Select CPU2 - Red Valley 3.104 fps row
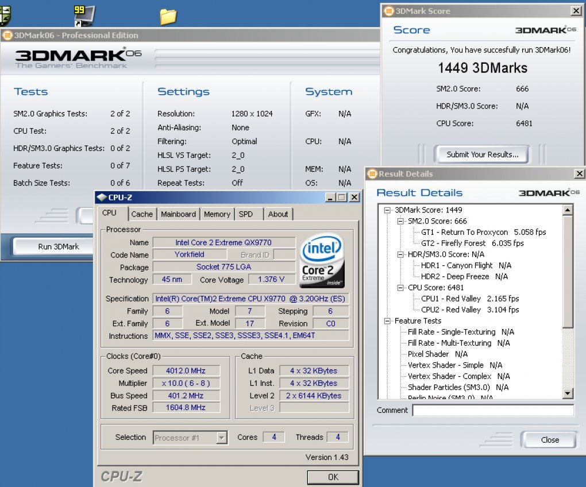The width and height of the screenshot is (586, 487). pyautogui.click(x=470, y=310)
